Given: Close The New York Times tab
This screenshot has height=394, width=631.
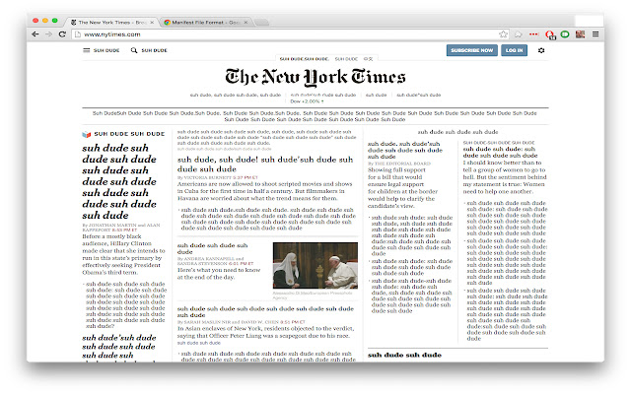Looking at the screenshot, I should 152,22.
